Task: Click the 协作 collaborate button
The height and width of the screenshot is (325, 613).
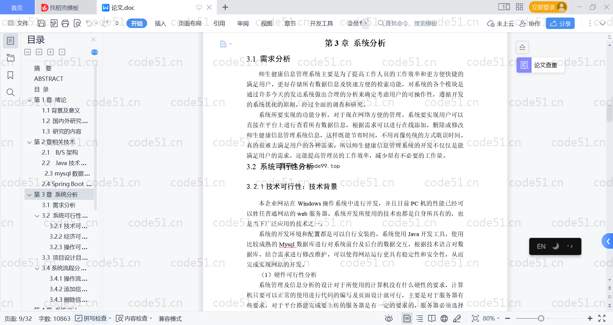Action: coord(530,23)
